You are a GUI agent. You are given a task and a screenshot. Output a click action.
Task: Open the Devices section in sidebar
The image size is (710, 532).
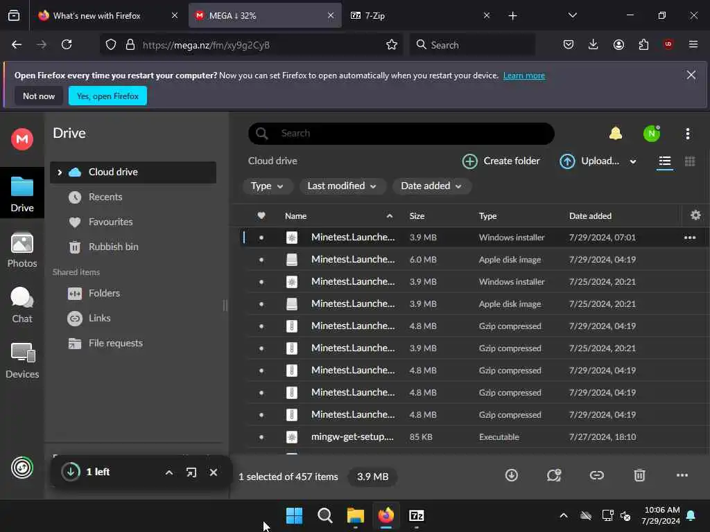click(x=22, y=360)
